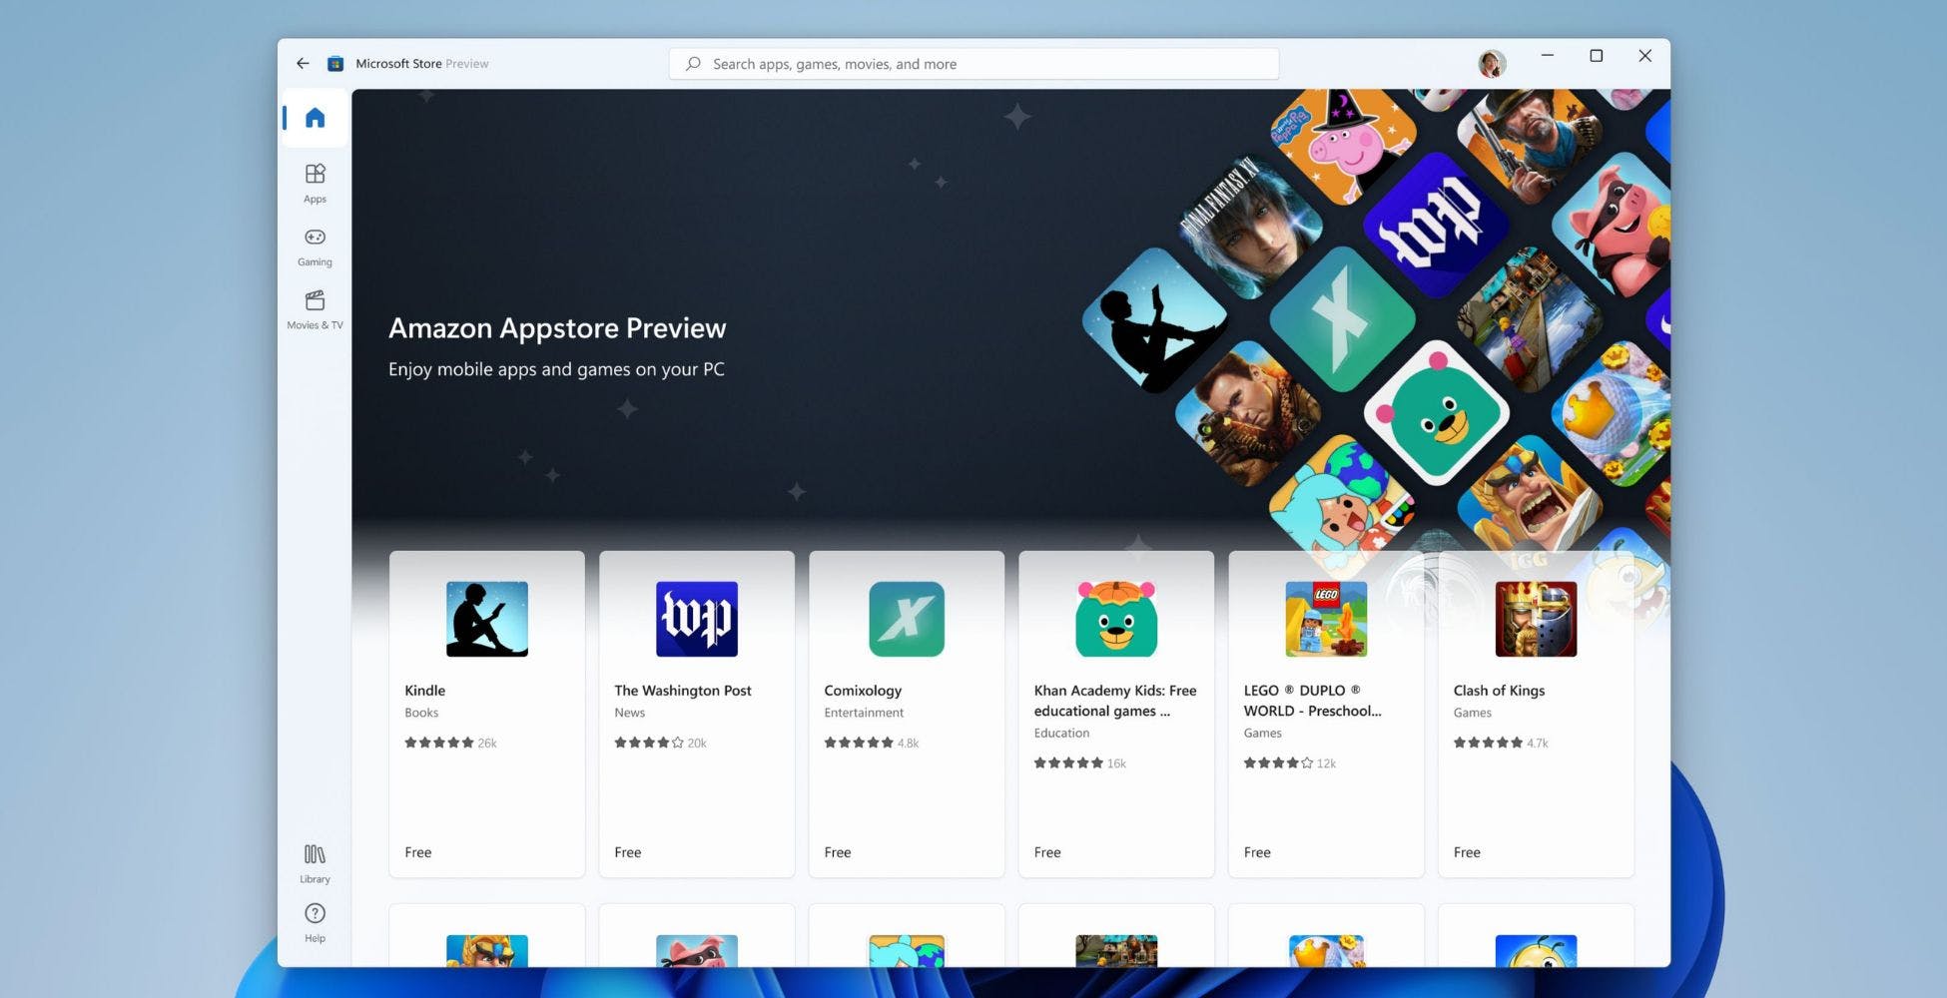Image resolution: width=1947 pixels, height=998 pixels.
Task: Click the Kindle Free label
Action: [417, 851]
